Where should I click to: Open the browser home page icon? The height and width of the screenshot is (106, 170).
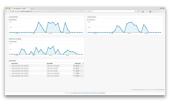(13, 11)
